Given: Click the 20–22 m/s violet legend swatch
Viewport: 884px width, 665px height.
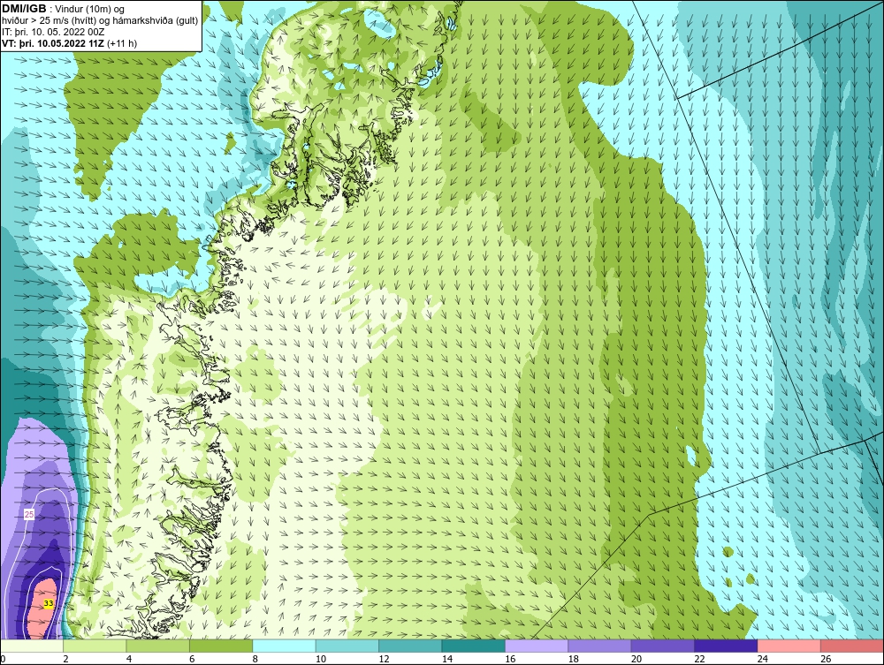Looking at the screenshot, I should (x=663, y=646).
